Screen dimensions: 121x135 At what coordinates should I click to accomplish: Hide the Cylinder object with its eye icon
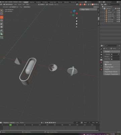117,12
